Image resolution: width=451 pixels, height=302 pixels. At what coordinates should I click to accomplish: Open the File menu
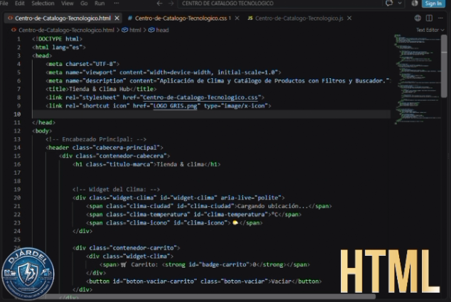(4, 3)
